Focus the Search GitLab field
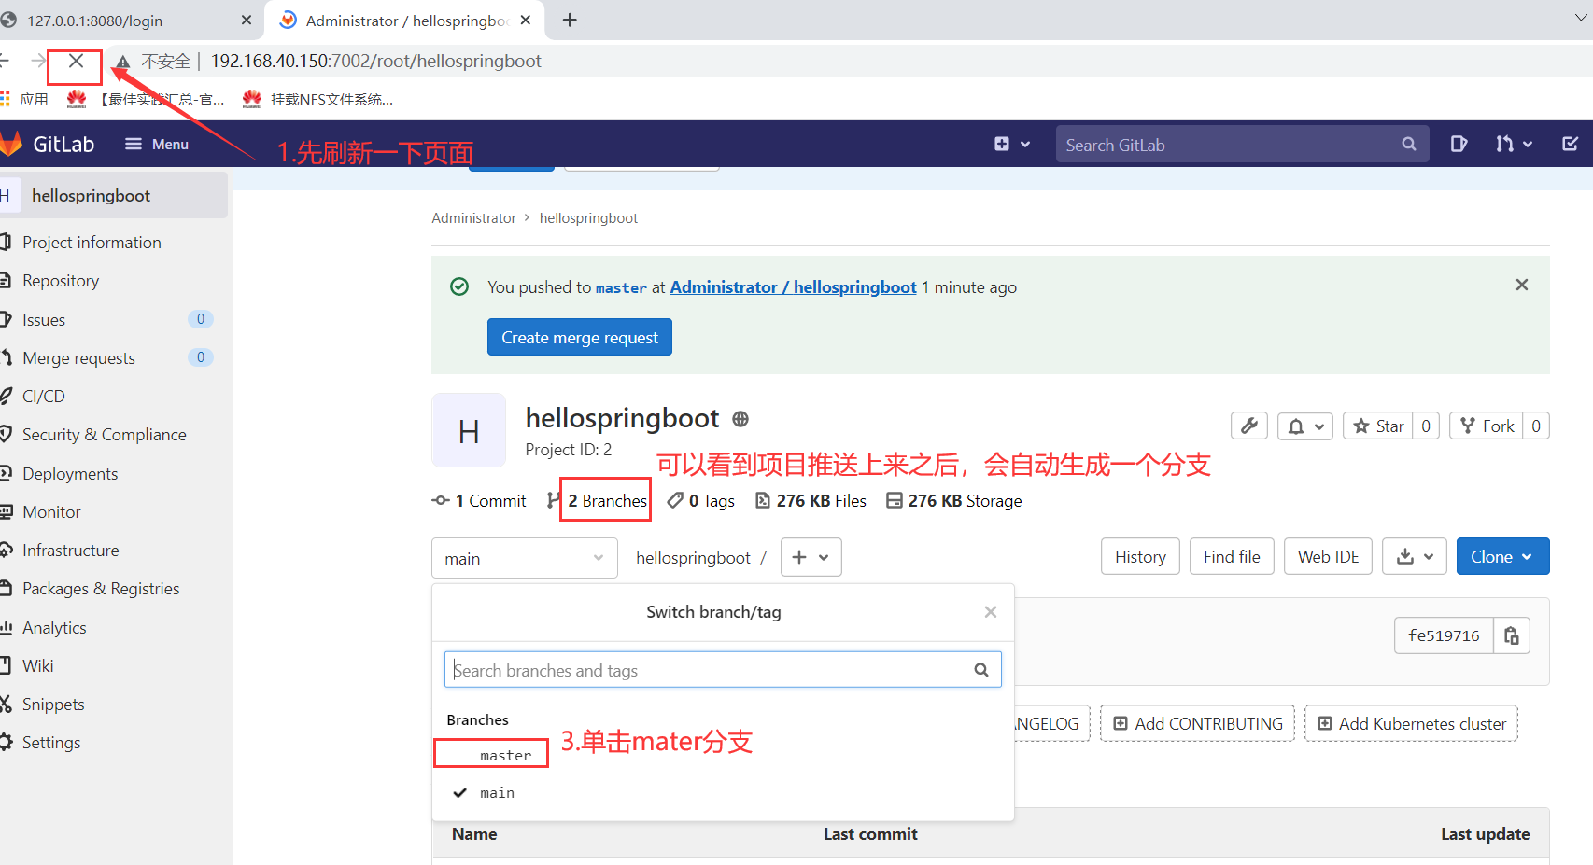The height and width of the screenshot is (865, 1593). pyautogui.click(x=1242, y=145)
